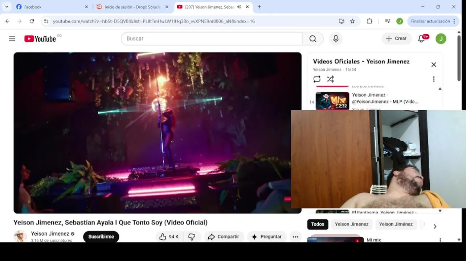Open the Preguntar ask button
This screenshot has height=261, width=466.
pyautogui.click(x=267, y=237)
